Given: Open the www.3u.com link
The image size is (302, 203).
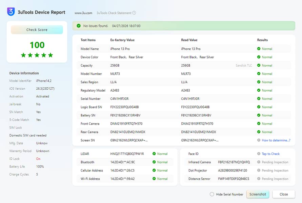Looking at the screenshot, I should pyautogui.click(x=83, y=13).
